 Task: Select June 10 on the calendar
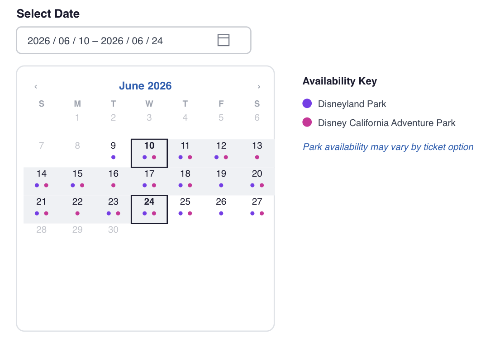(149, 153)
